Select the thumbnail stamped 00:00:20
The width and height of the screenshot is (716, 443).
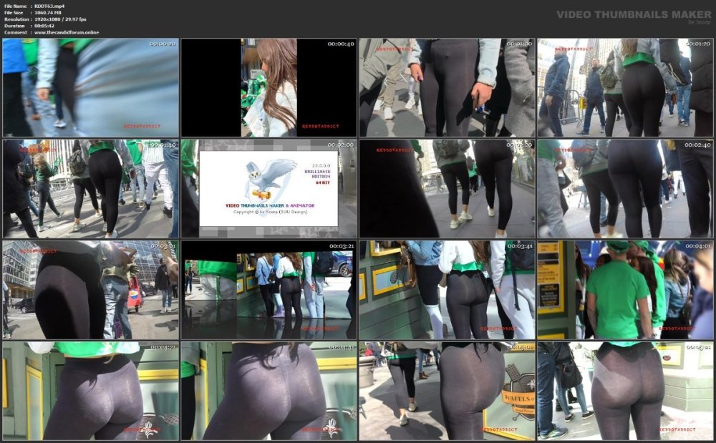90,87
